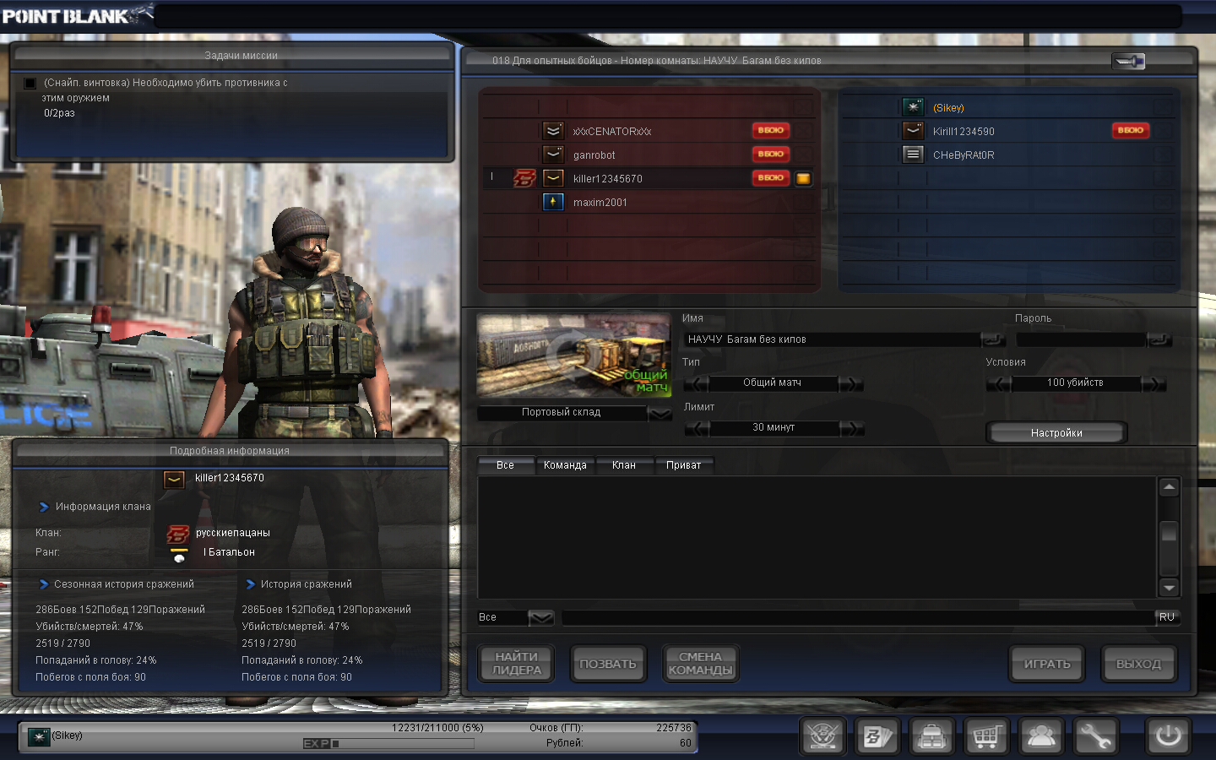
Task: Click the confirm icon beside room name field
Action: (994, 339)
